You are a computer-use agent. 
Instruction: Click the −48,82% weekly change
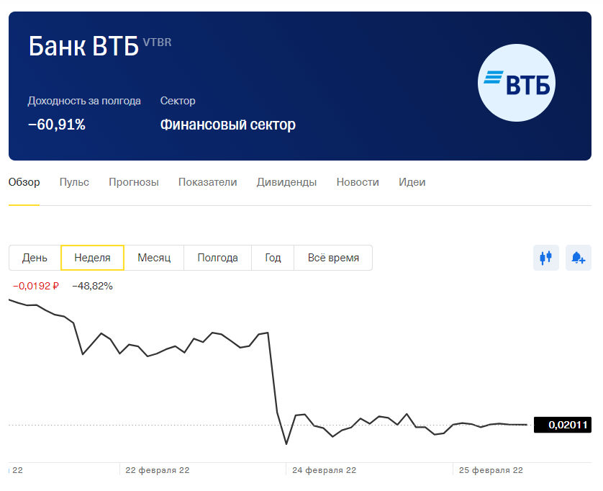[x=92, y=286]
